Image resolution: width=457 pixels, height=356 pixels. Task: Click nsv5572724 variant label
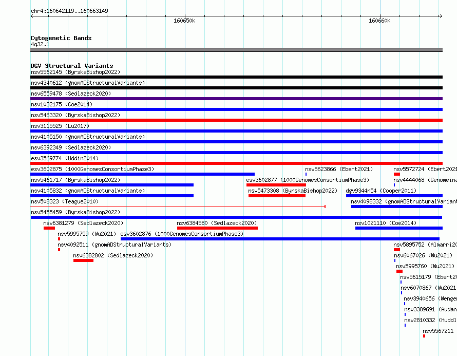click(425, 169)
